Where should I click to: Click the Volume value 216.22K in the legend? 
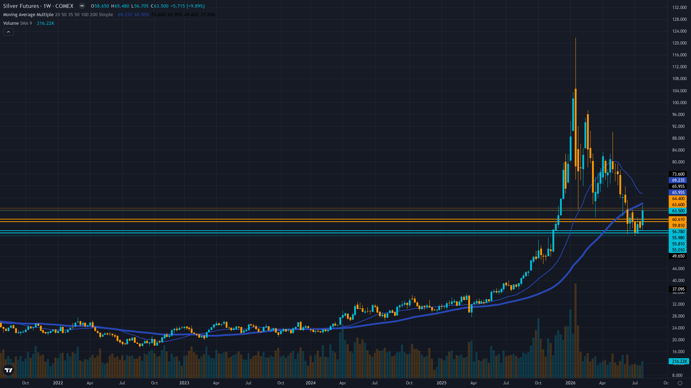tap(45, 23)
